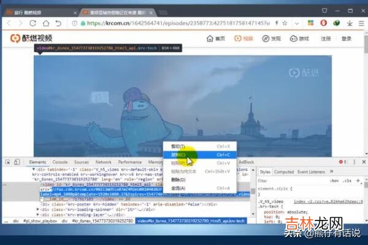Choose 复制(C) in the context menu

pyautogui.click(x=178, y=155)
